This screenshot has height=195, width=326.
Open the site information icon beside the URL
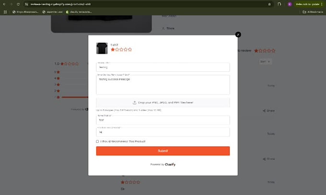[26, 4]
